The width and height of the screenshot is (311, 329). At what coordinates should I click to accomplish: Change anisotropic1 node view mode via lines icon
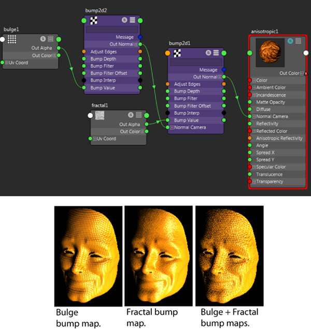[x=298, y=41]
